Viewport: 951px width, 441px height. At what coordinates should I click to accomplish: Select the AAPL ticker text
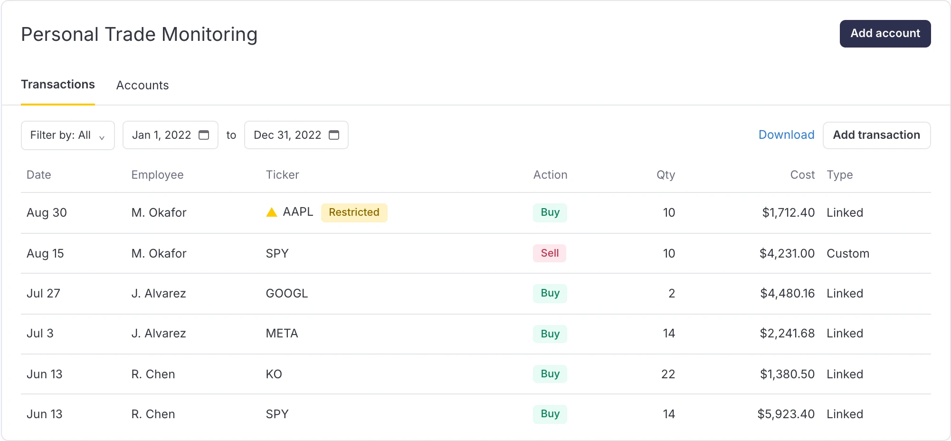pyautogui.click(x=298, y=212)
